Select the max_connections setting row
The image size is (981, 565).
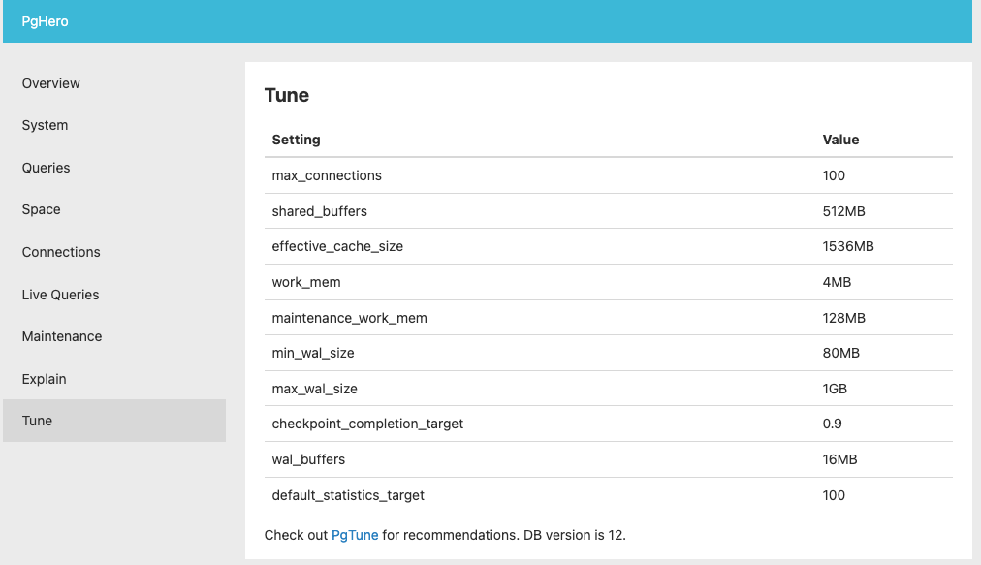(325, 175)
